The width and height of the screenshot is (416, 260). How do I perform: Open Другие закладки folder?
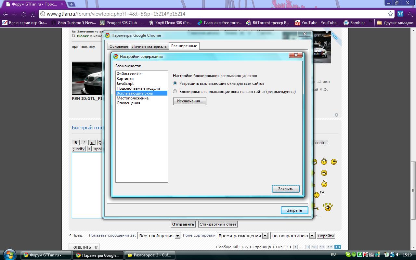(395, 23)
